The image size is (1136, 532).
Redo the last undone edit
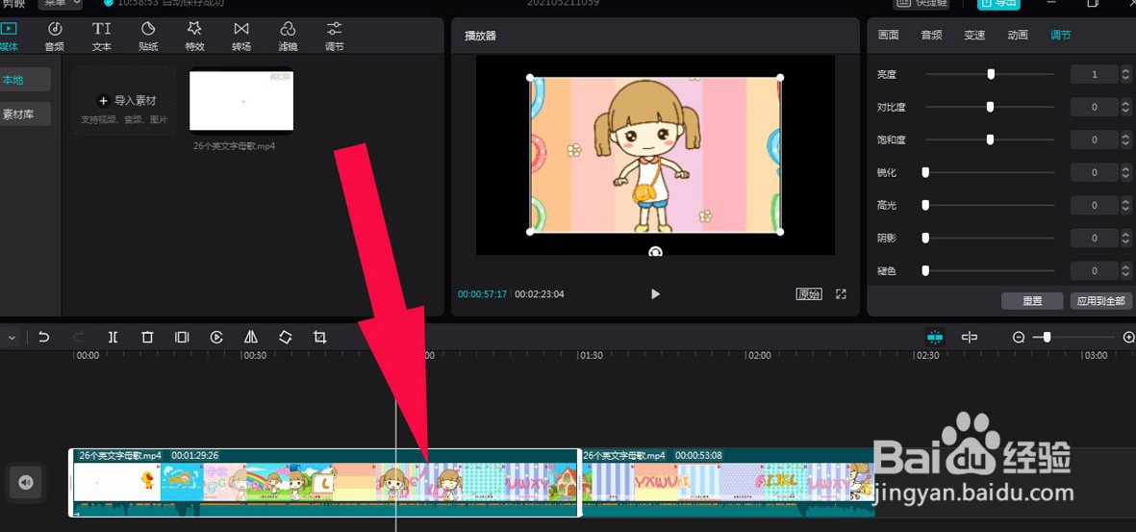tap(79, 337)
